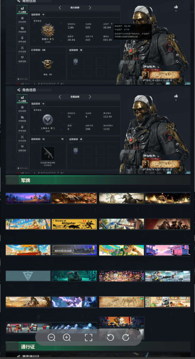Click the zoom-out magnifier in viewer toolbar

coord(51,337)
